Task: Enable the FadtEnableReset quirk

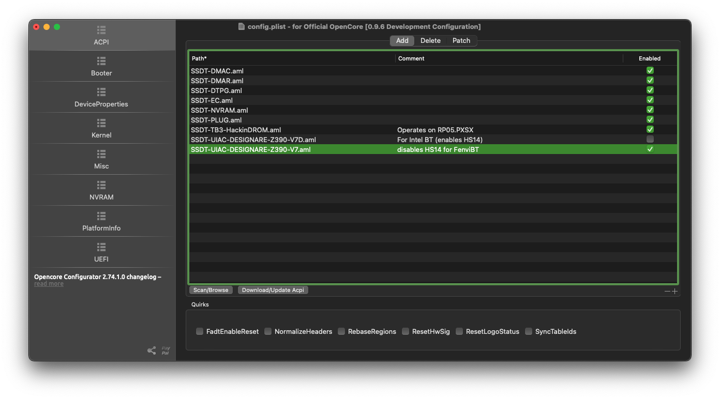Action: click(200, 332)
